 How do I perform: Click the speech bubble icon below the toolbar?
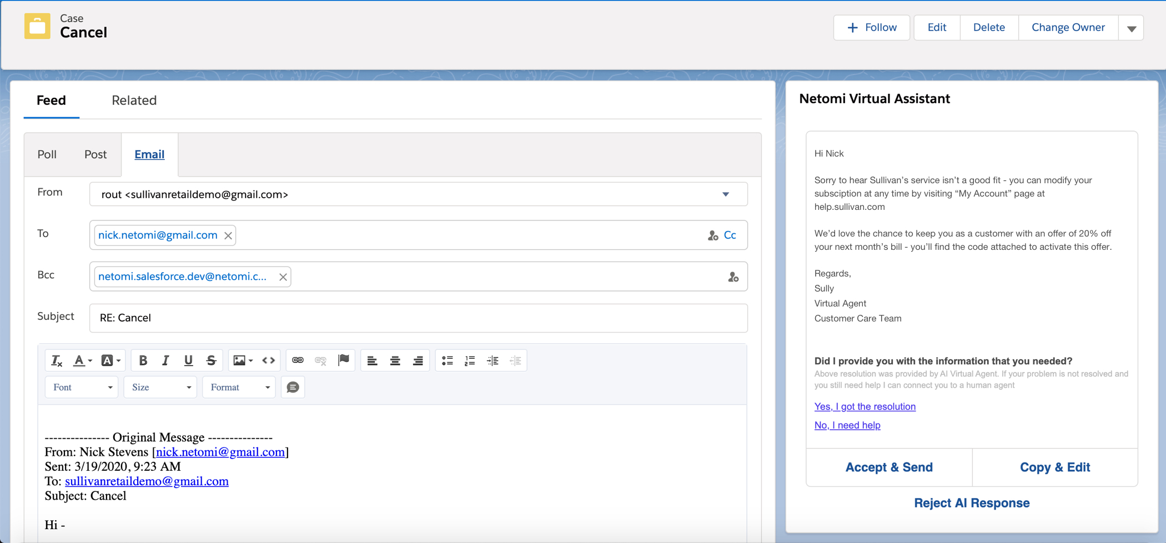tap(293, 388)
